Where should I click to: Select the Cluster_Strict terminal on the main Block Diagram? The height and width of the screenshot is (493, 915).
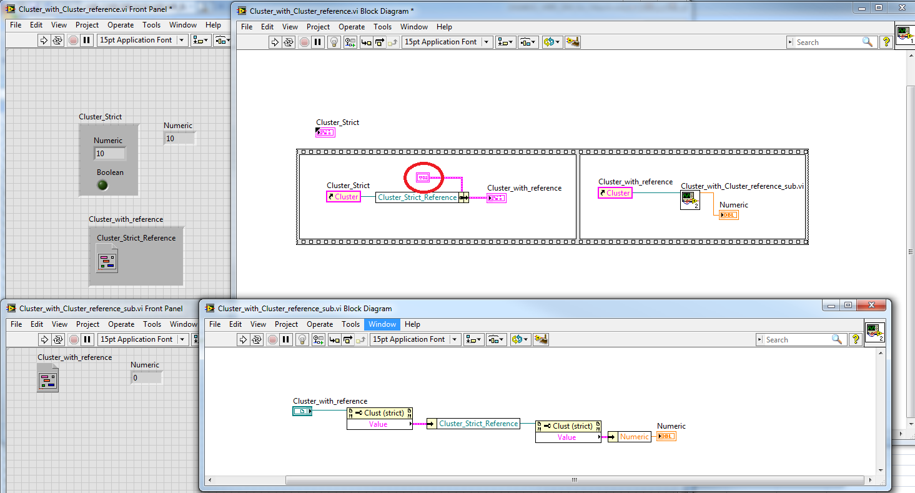(325, 132)
